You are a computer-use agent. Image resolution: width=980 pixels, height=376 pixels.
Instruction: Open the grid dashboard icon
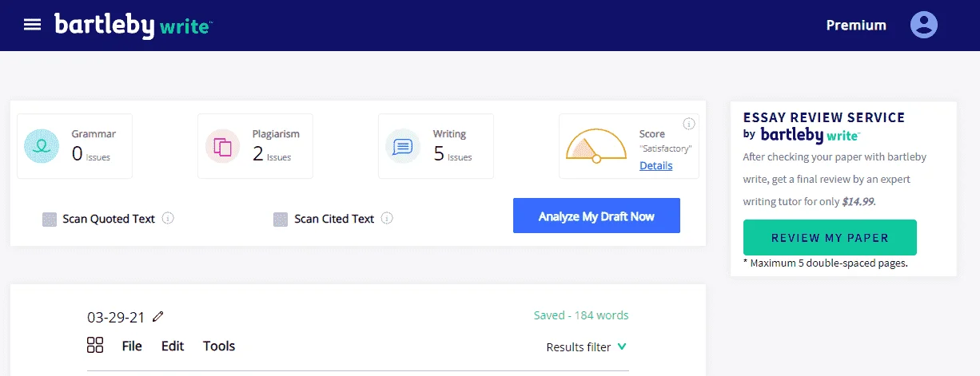[x=95, y=345]
